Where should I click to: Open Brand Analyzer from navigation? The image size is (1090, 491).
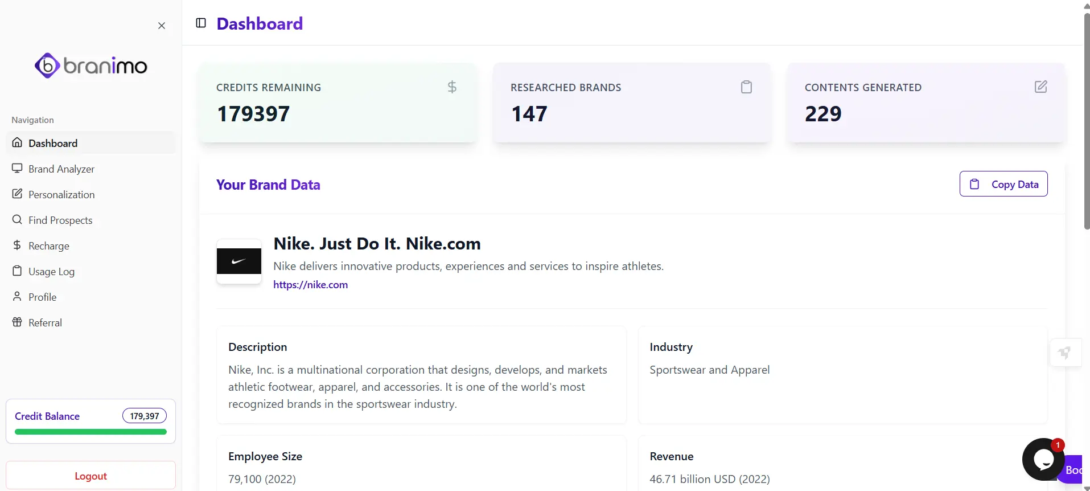coord(91,169)
